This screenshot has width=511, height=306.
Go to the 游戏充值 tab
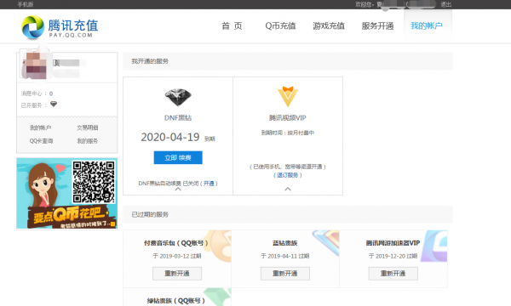click(329, 26)
